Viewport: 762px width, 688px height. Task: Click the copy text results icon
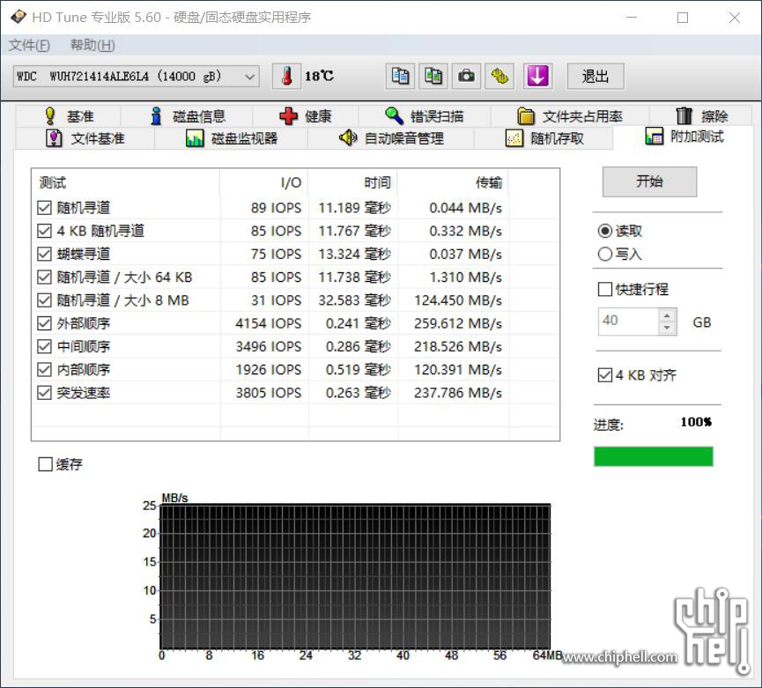click(400, 76)
